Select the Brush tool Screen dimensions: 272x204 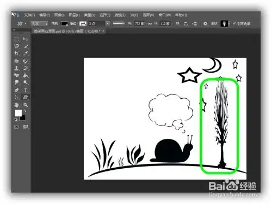pos(26,61)
